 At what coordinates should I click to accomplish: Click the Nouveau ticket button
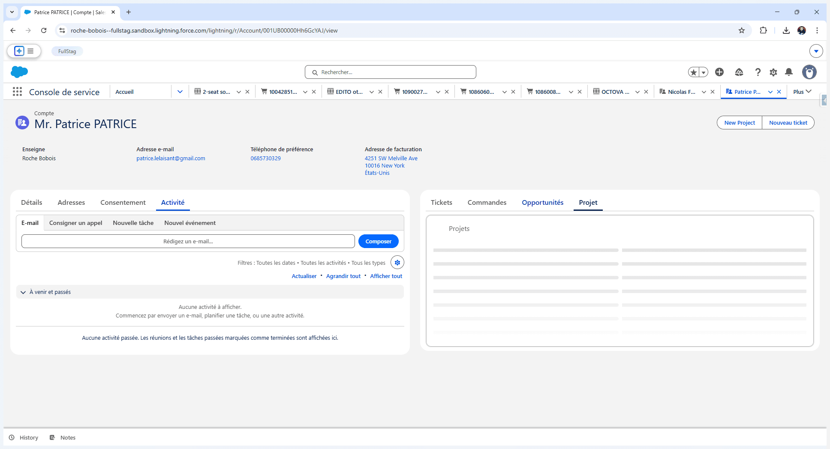coord(788,123)
